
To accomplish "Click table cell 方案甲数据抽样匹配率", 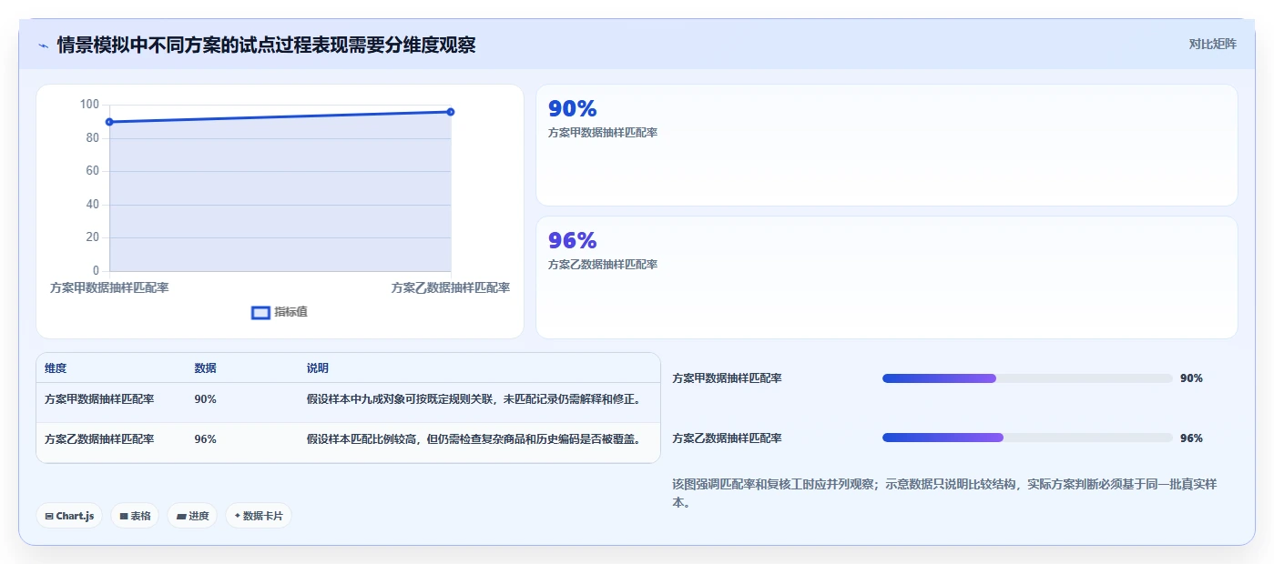I will (x=99, y=399).
